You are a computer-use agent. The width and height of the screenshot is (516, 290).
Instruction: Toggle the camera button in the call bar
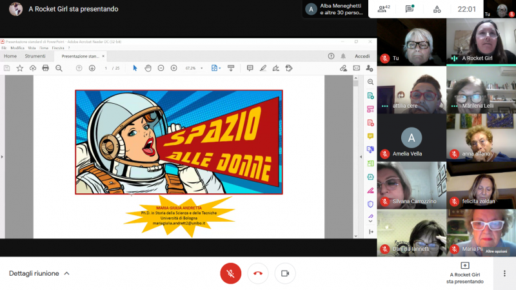pyautogui.click(x=285, y=273)
